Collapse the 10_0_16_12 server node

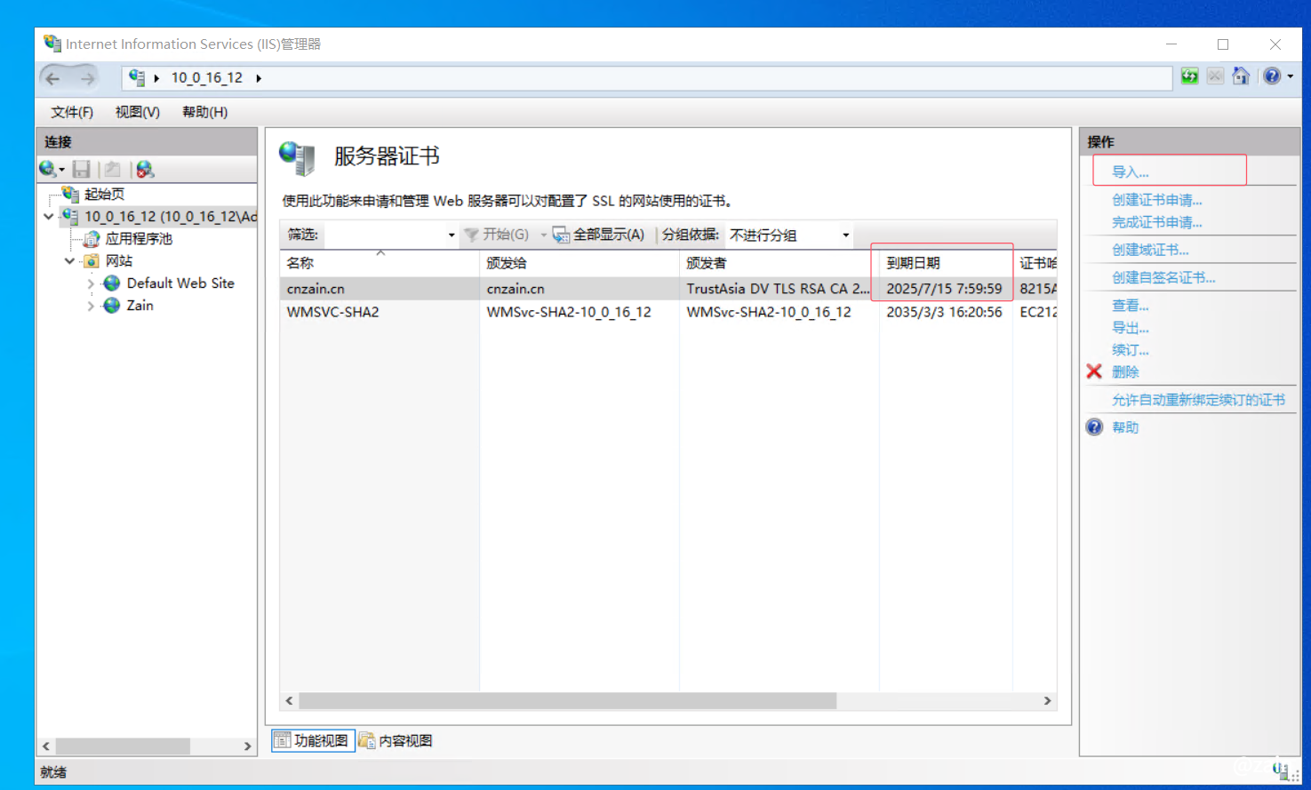pos(49,216)
